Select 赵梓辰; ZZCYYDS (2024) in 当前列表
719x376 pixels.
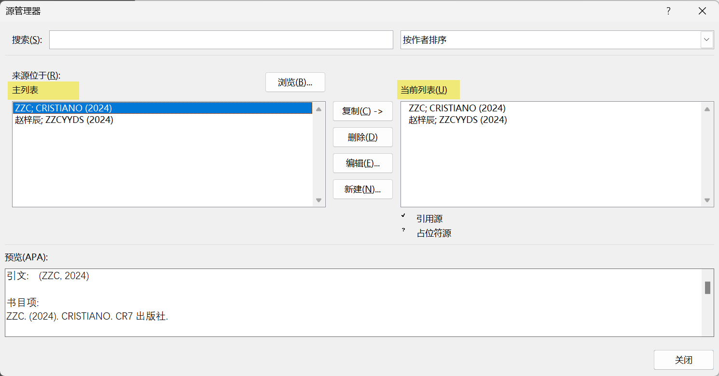[x=551, y=120]
